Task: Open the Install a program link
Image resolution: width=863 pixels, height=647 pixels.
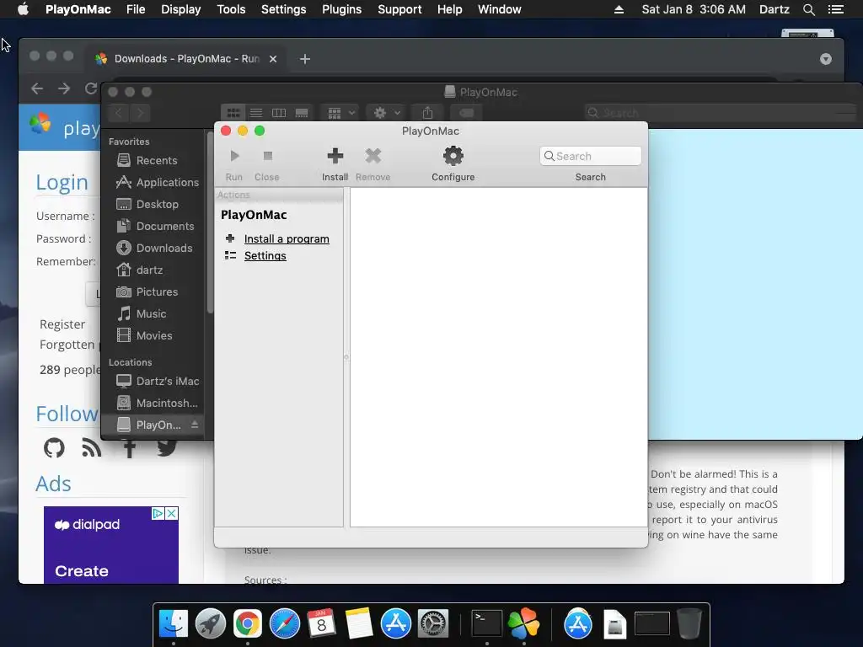Action: (287, 238)
